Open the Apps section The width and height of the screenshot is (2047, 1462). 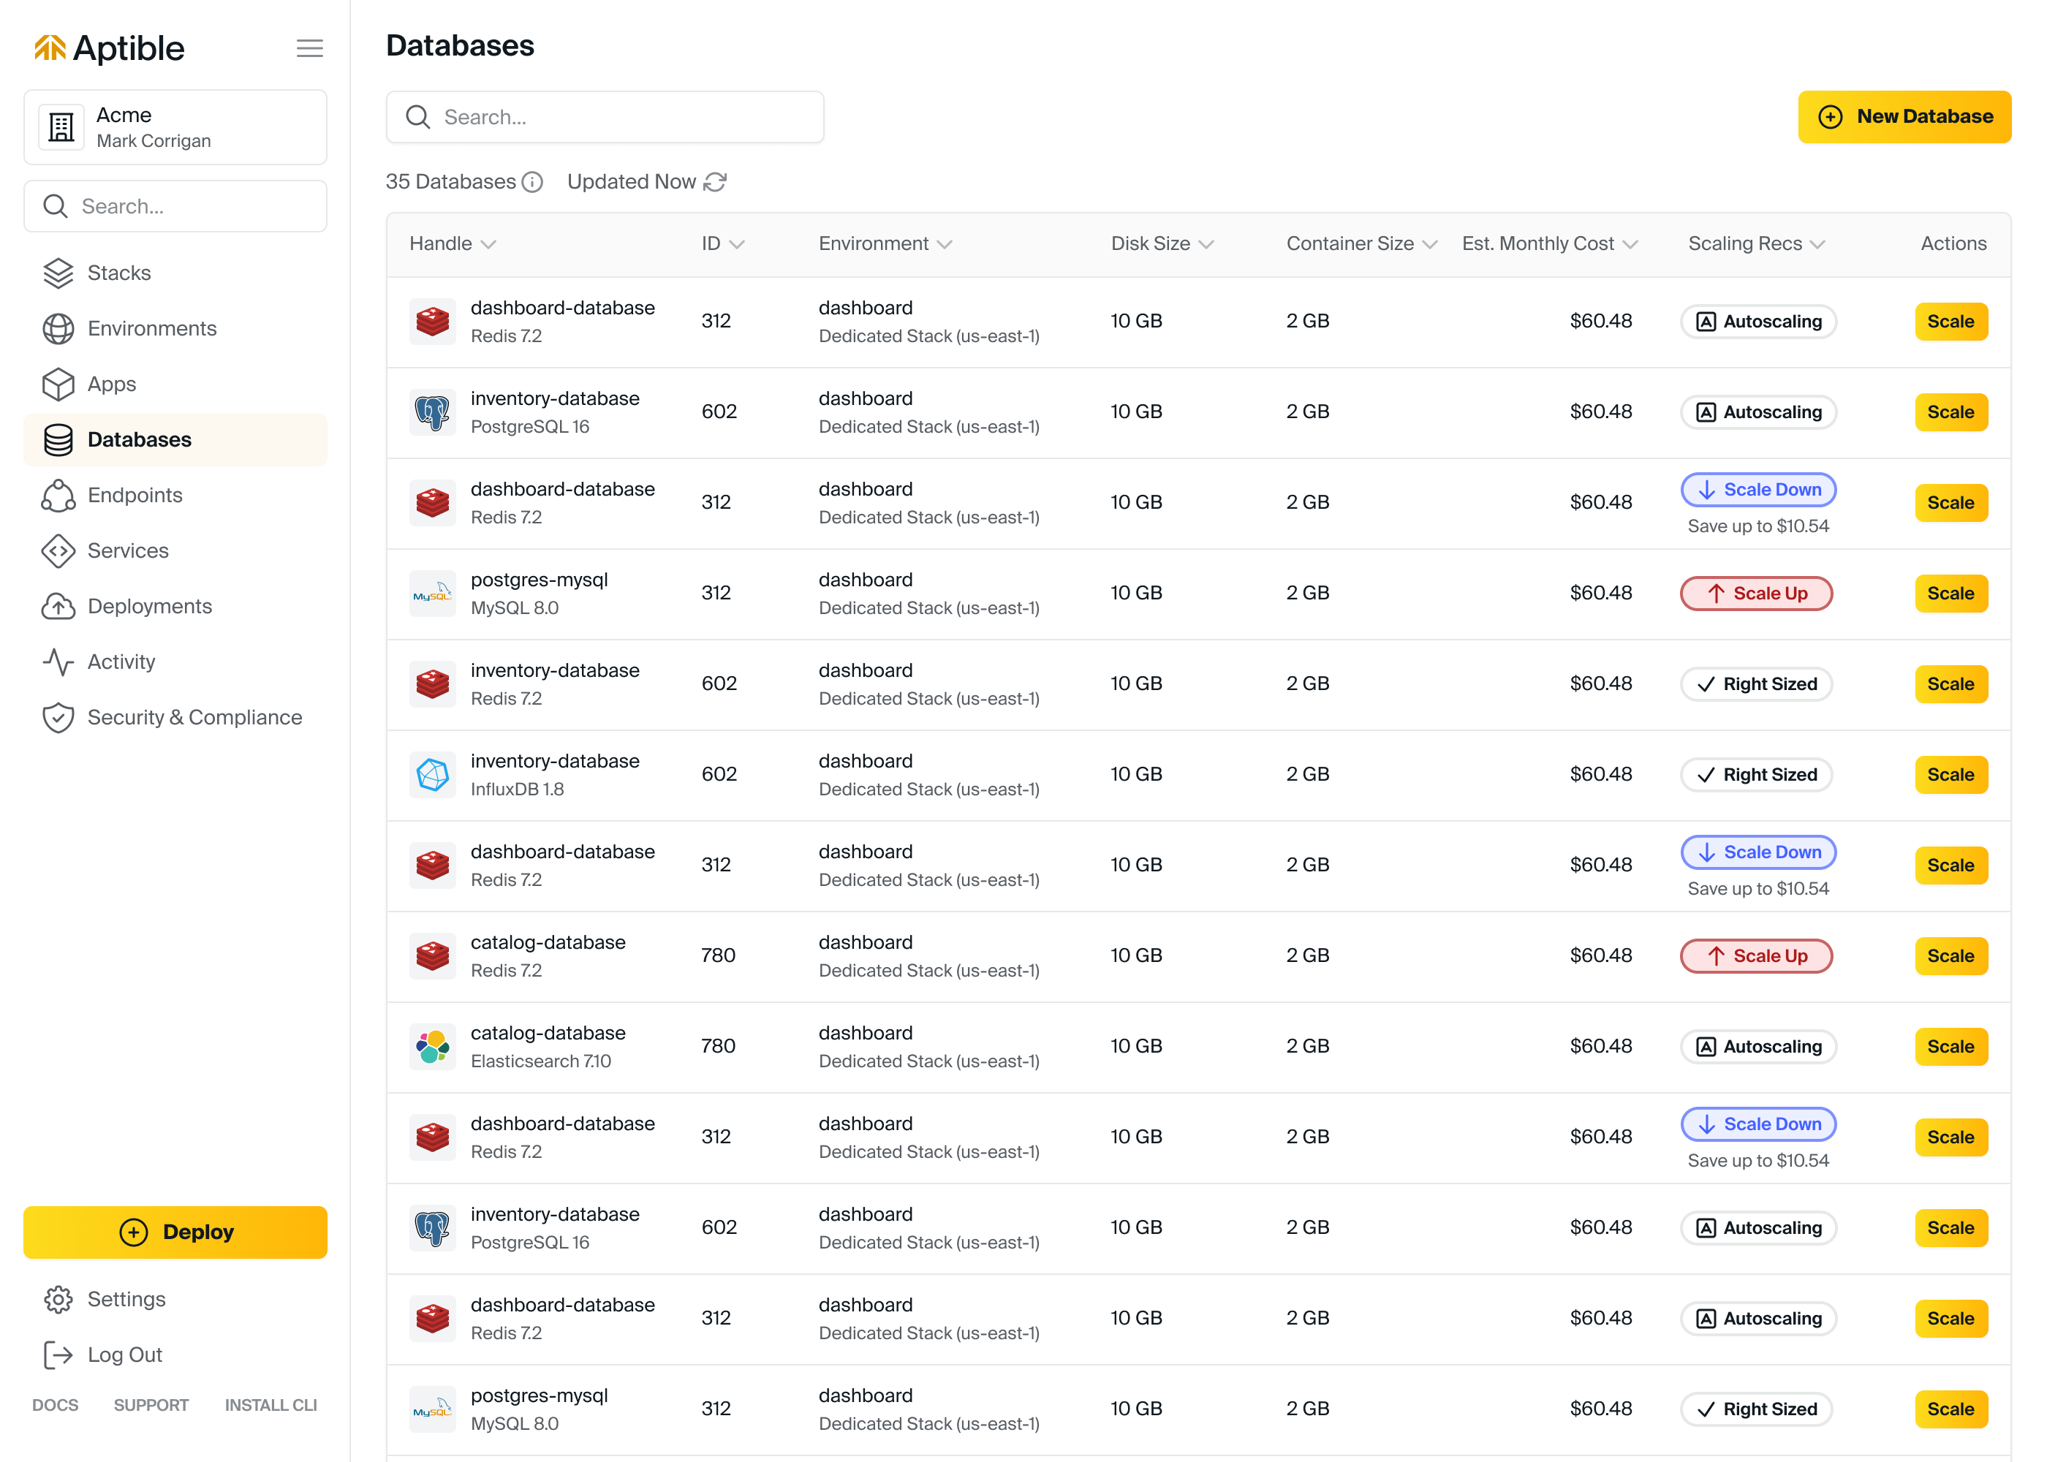[x=112, y=385]
